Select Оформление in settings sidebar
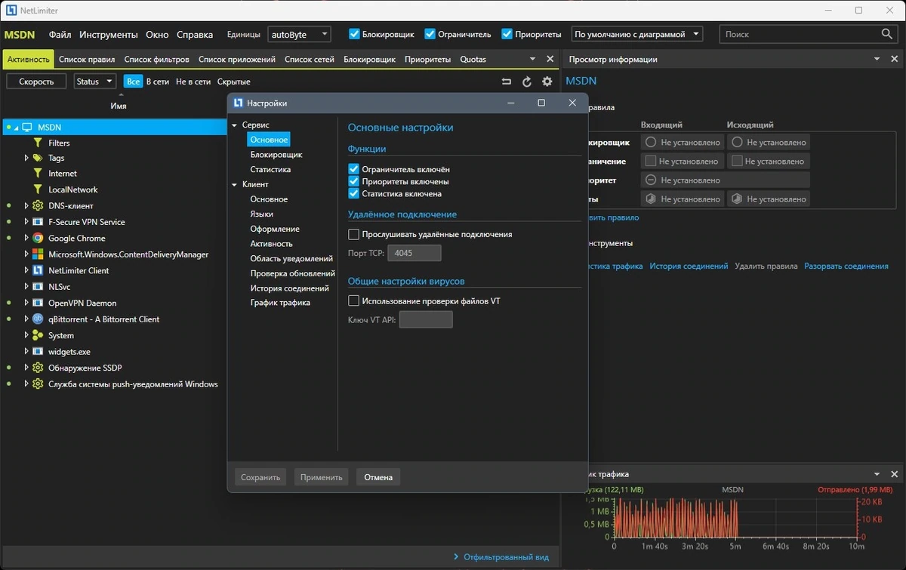 pyautogui.click(x=275, y=229)
